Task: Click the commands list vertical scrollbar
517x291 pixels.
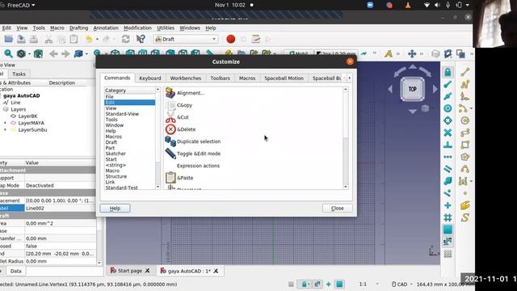Action: click(346, 138)
